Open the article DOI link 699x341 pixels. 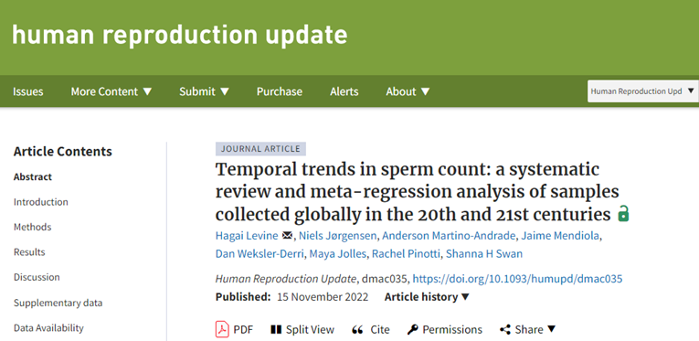[x=517, y=279]
